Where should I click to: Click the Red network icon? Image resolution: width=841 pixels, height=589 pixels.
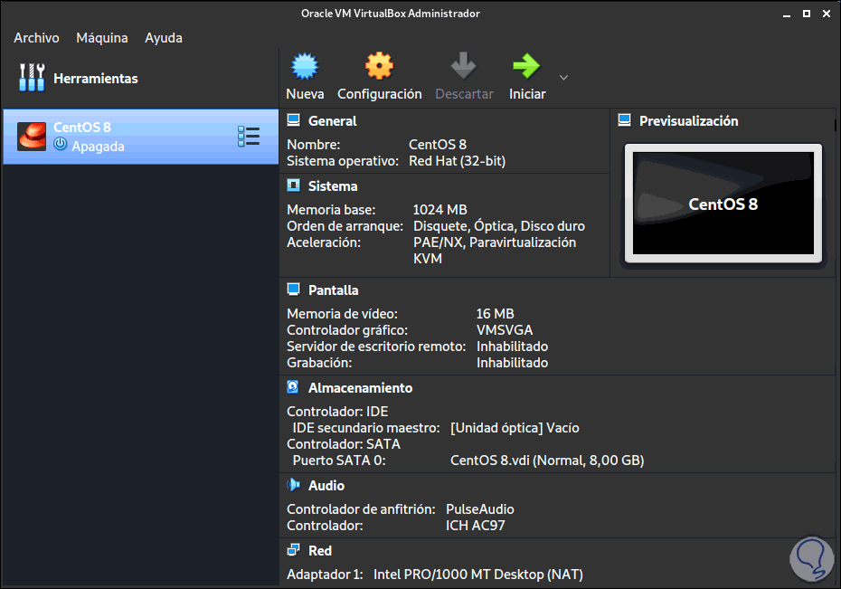[x=293, y=550]
